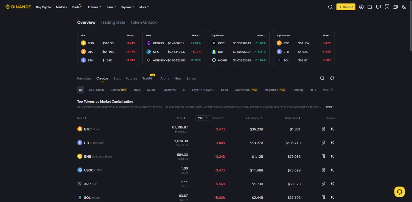The image size is (412, 202).
Task: Expand the description with More toggle
Action: pyautogui.click(x=330, y=107)
